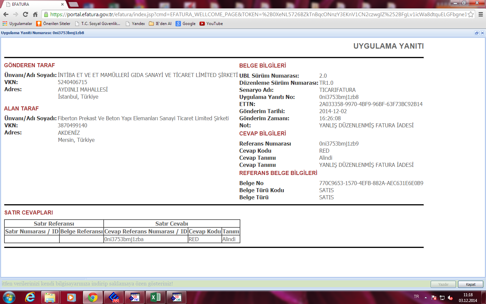Bookmark this page with the star icon
Screen dimensions: 486x304
point(470,14)
